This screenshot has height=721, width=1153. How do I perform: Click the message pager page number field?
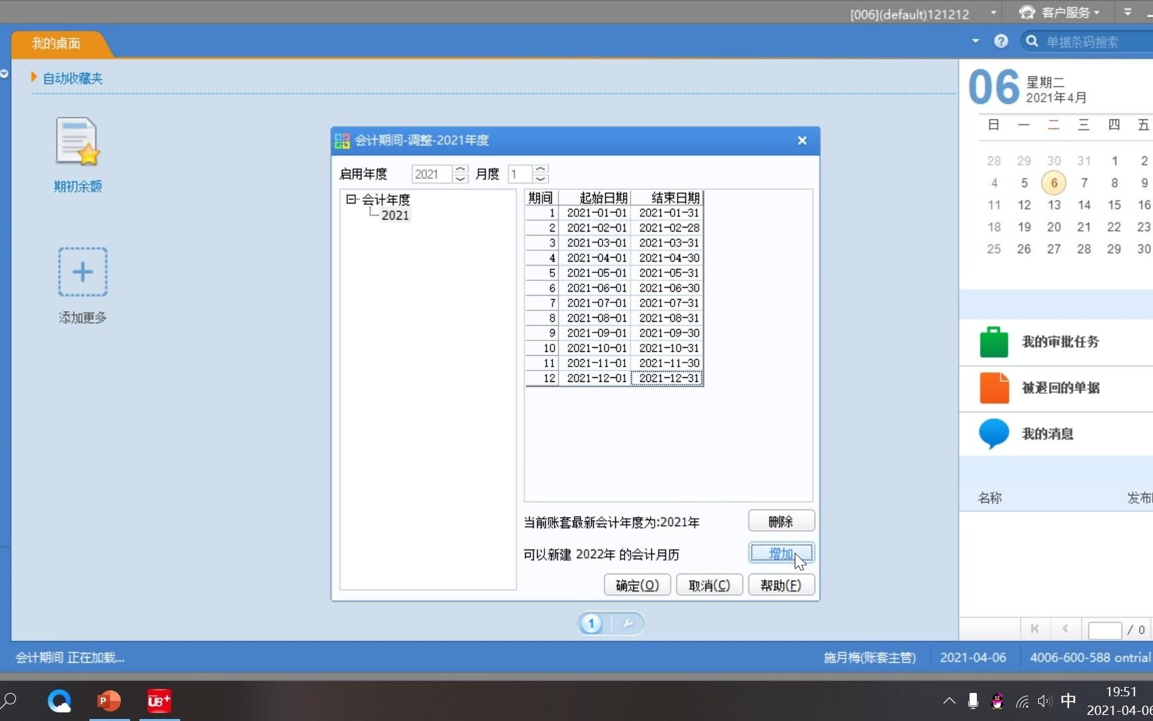coord(1105,630)
